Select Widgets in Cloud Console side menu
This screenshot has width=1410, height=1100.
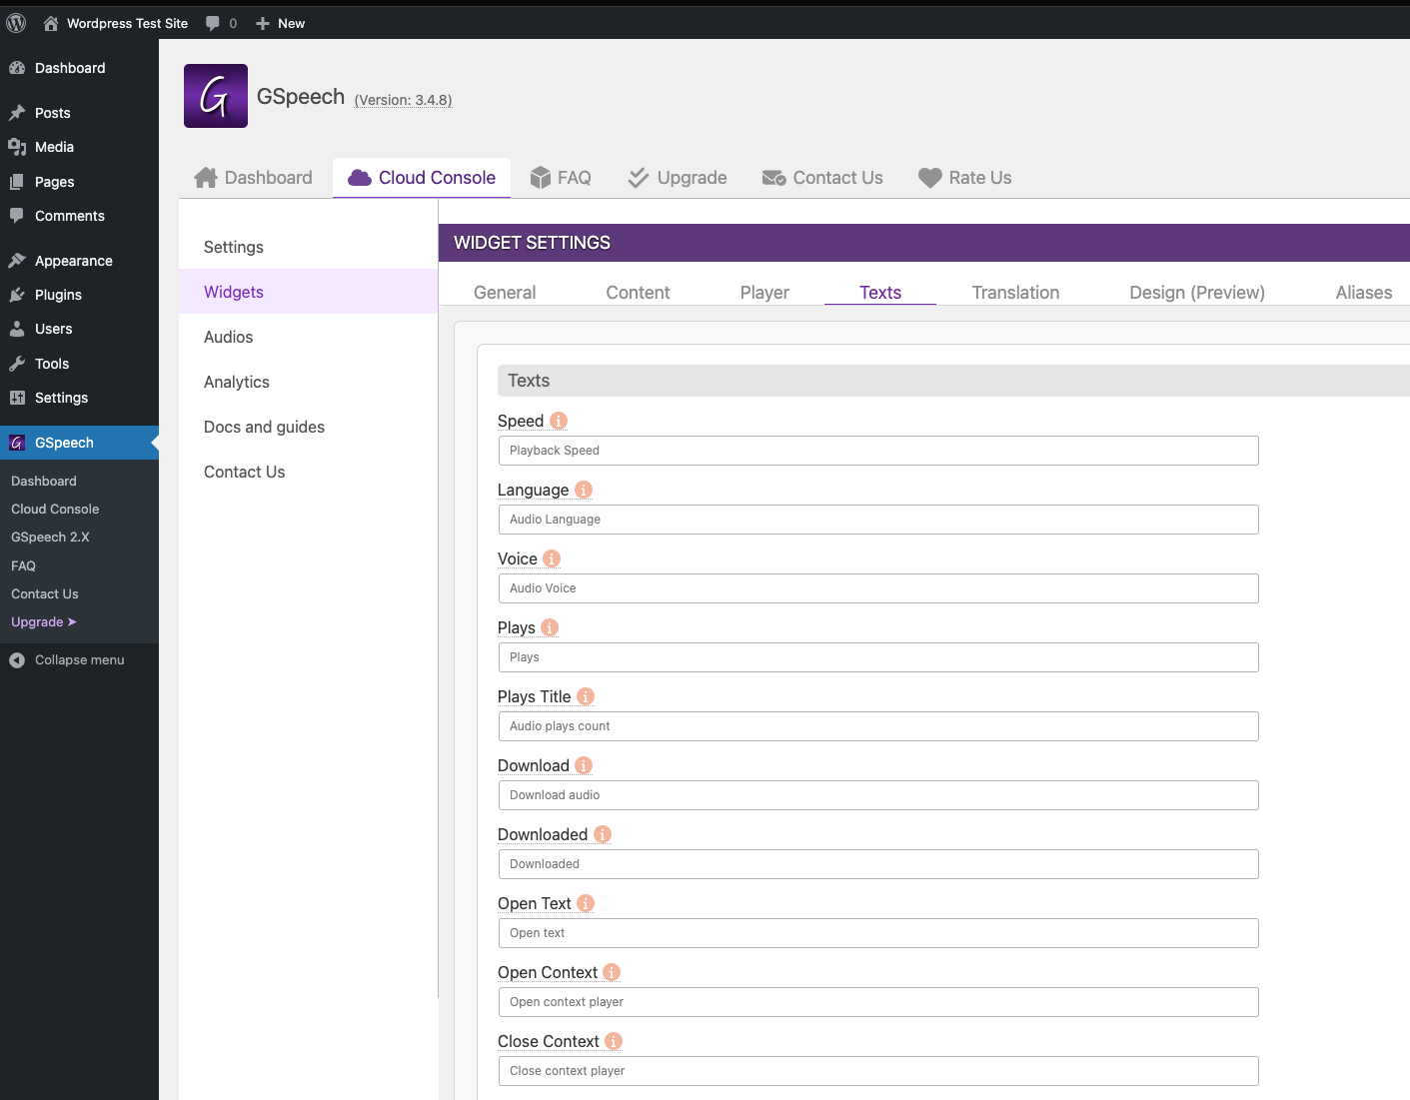click(308, 292)
